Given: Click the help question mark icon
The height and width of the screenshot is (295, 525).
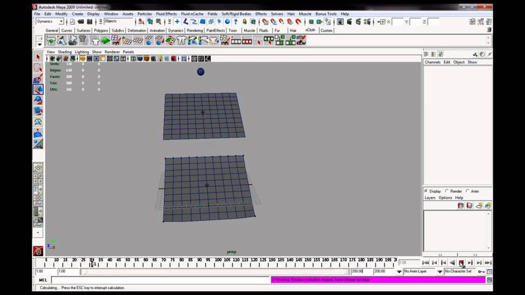Looking at the screenshot, I should pyautogui.click(x=236, y=22).
